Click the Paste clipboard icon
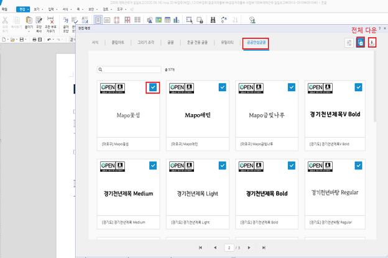This screenshot has width=388, height=258. coord(29,20)
